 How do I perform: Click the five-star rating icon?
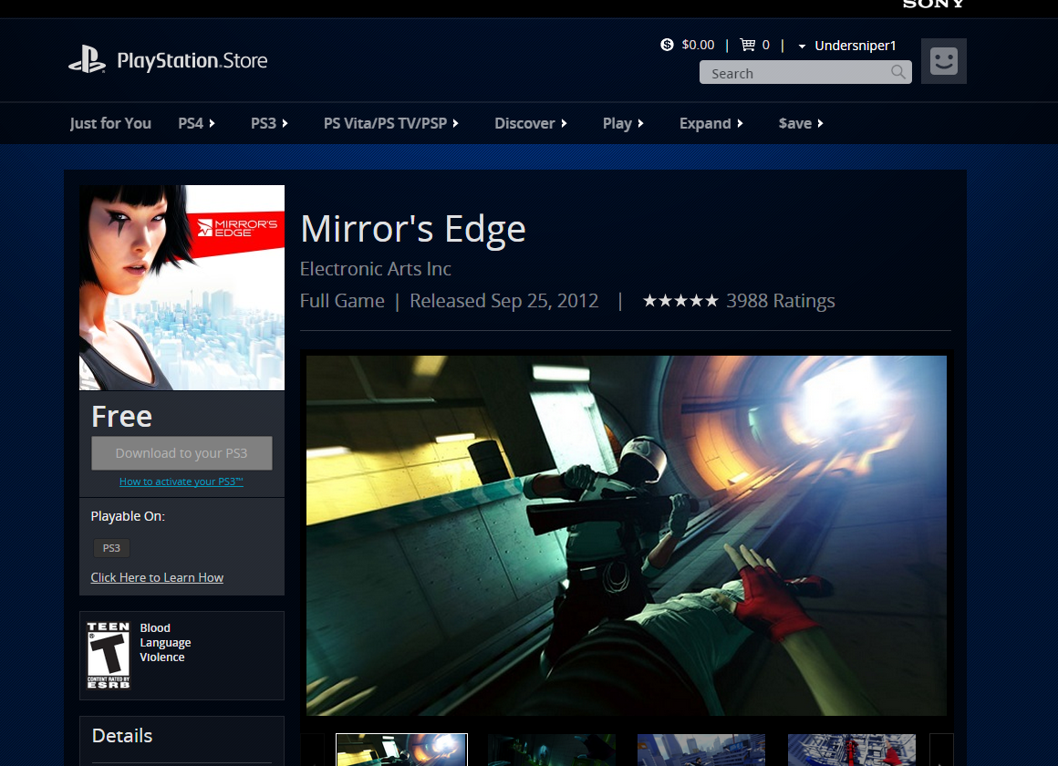(680, 300)
